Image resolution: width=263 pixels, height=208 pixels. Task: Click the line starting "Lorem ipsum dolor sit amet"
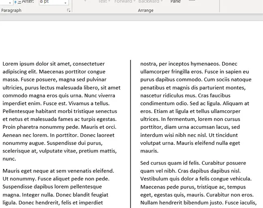coord(54,64)
